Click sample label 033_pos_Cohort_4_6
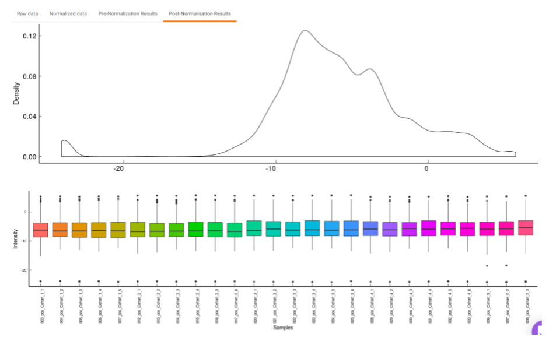Viewport: 549px width, 341px height. 470,307
